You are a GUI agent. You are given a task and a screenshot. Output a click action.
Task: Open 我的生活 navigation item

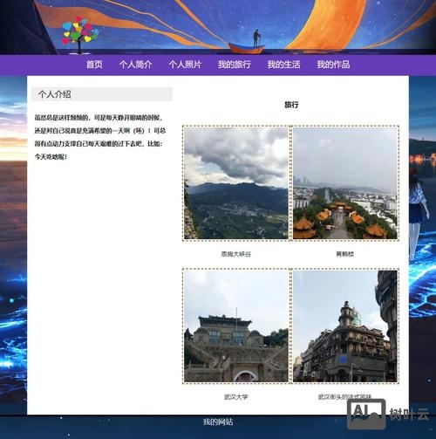pos(283,65)
